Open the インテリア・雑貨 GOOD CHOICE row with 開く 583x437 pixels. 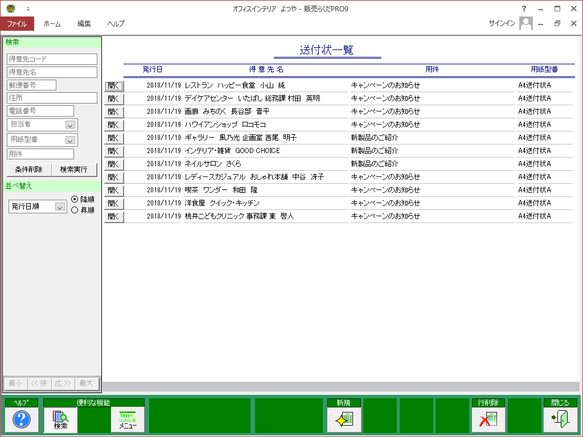[x=114, y=151]
